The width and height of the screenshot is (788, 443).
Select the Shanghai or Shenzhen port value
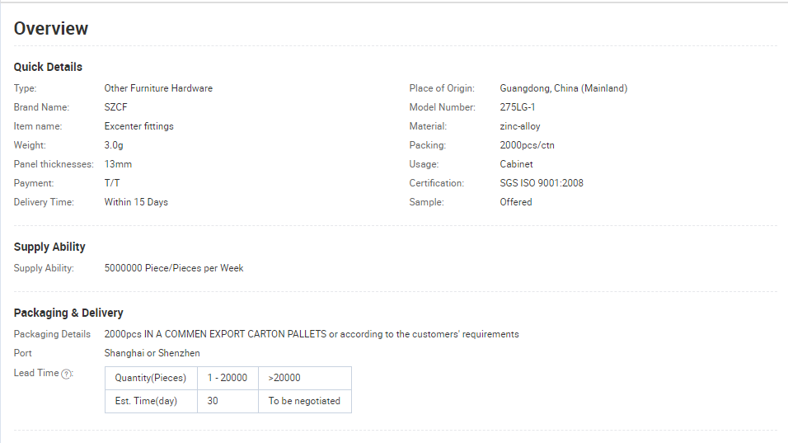point(152,353)
